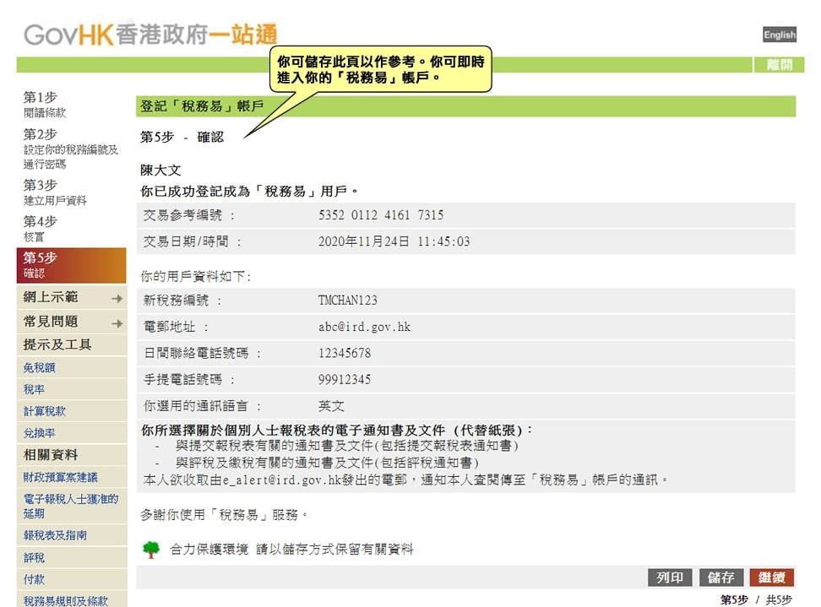Viewport: 821px width, 607px height.
Task: Select 第5步 確認 in the sidebar
Action: point(71,265)
